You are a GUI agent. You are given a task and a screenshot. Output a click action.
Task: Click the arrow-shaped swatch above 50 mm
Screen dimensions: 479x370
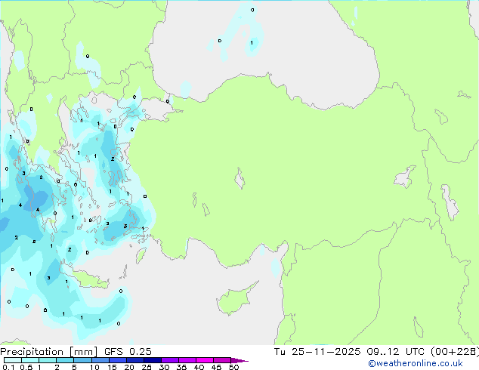point(239,360)
